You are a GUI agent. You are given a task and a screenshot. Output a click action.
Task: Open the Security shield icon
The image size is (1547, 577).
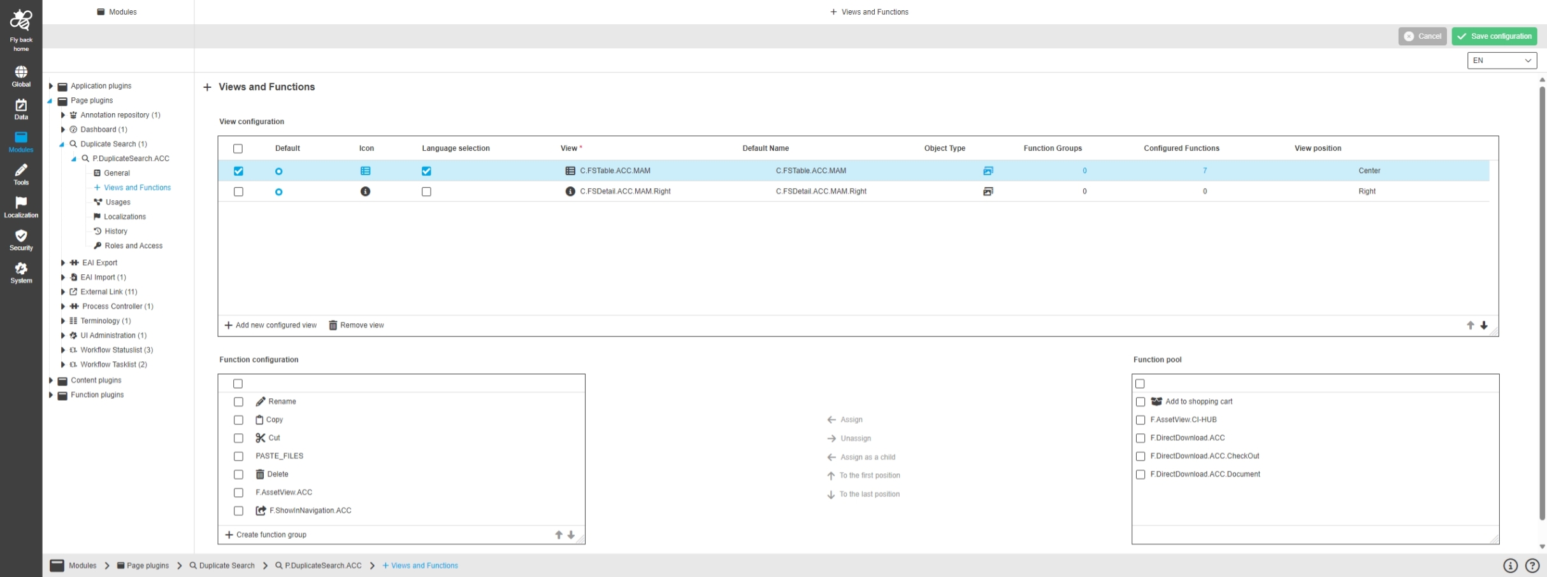click(x=21, y=236)
